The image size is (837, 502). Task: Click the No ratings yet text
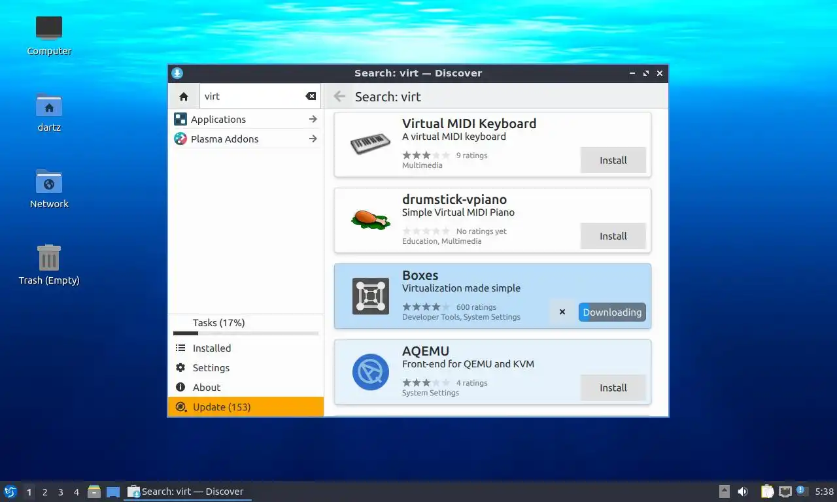[481, 231]
